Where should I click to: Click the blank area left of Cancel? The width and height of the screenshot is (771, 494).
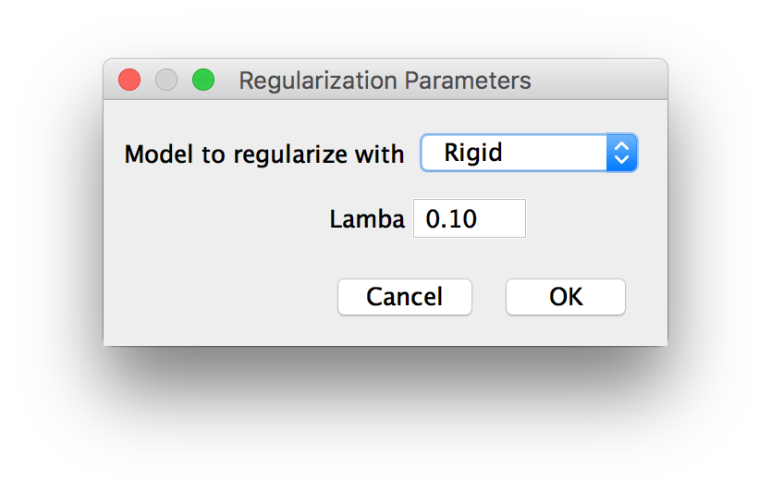[221, 297]
